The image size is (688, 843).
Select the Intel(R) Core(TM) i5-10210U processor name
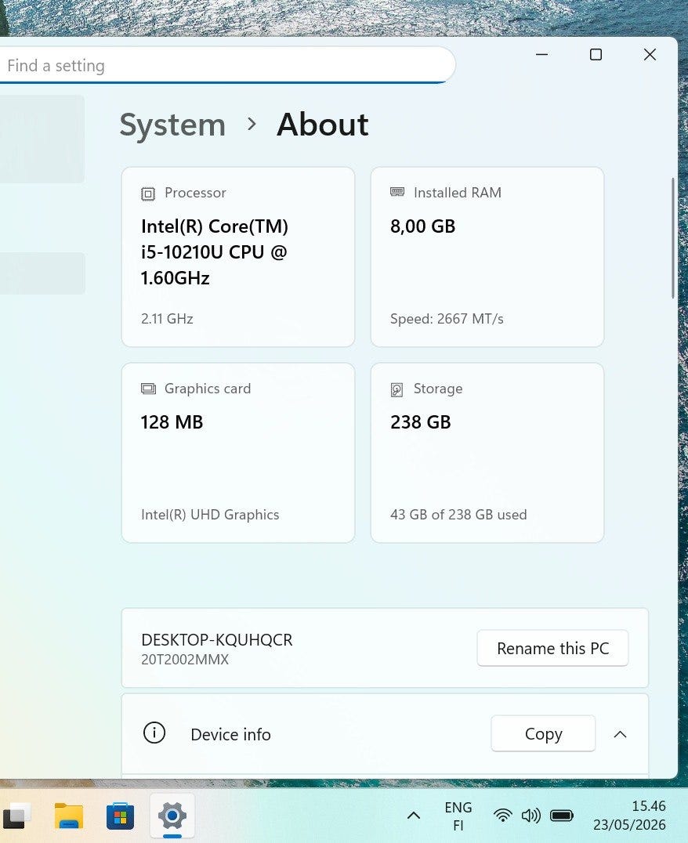pos(215,252)
